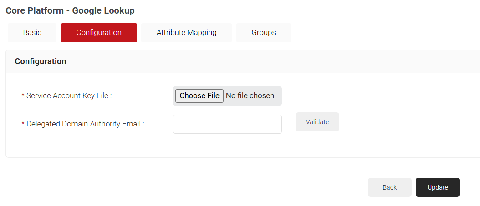The height and width of the screenshot is (206, 480).
Task: Click blank panel area below the email field
Action: pyautogui.click(x=227, y=146)
